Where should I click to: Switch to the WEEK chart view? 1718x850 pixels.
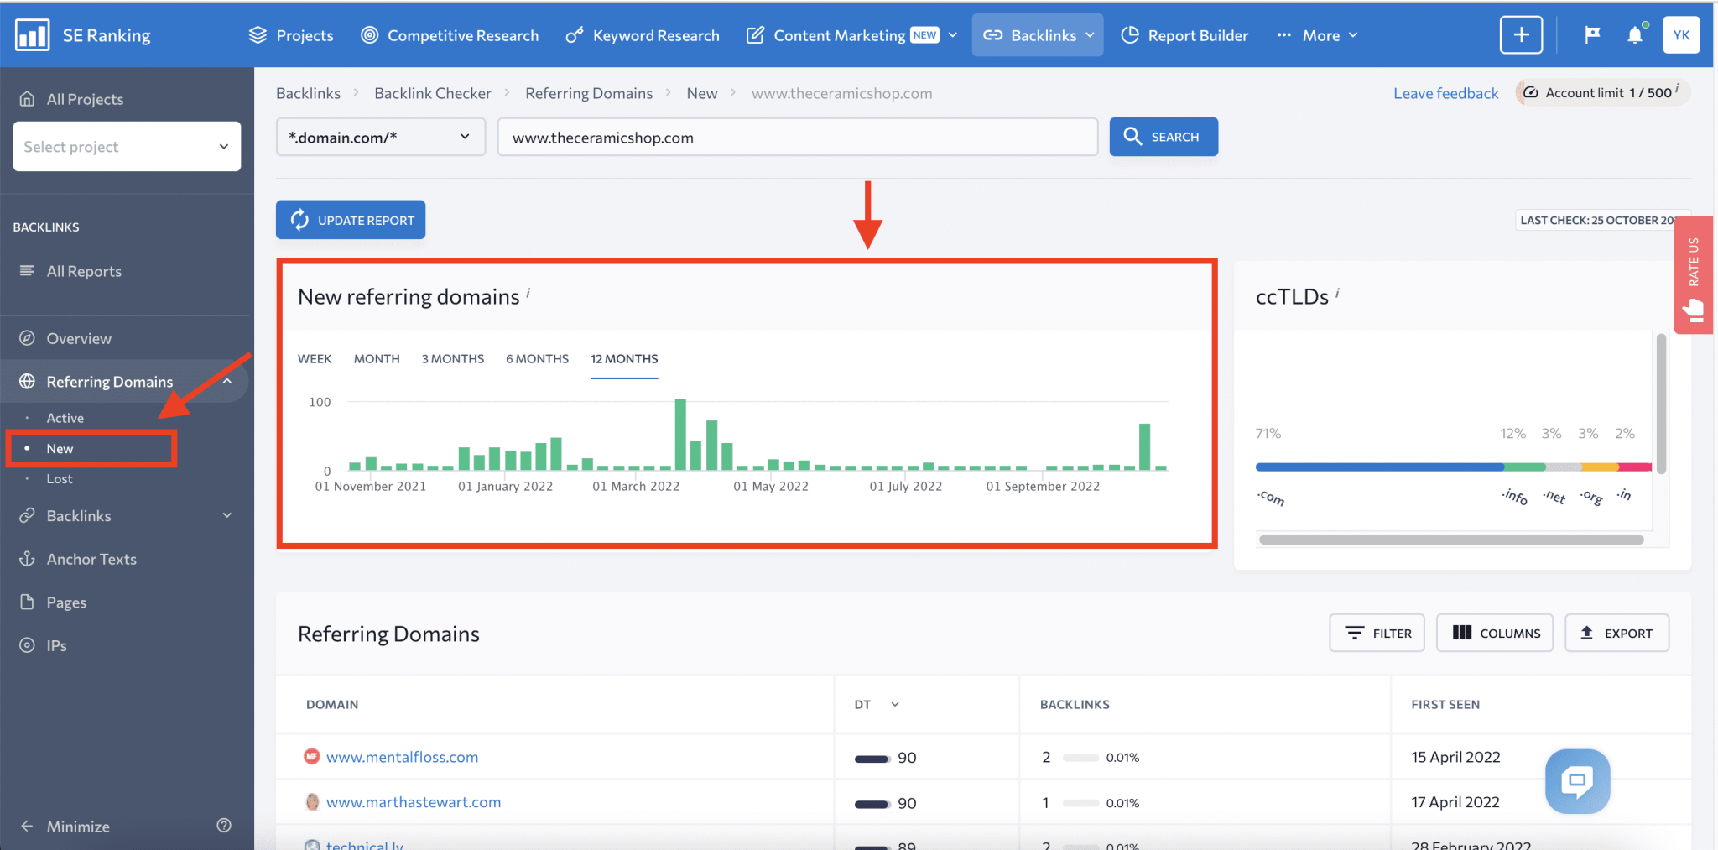coord(314,358)
